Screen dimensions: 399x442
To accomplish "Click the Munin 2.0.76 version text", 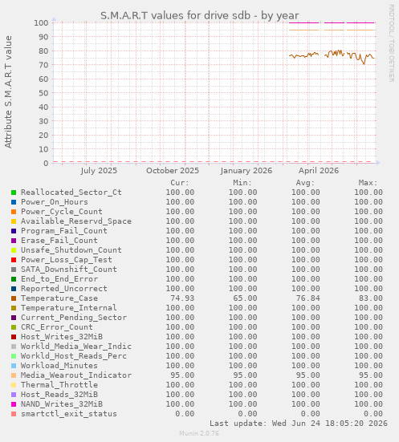I will point(199,433).
